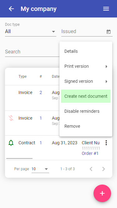Open the hamburger menu

[106, 9]
